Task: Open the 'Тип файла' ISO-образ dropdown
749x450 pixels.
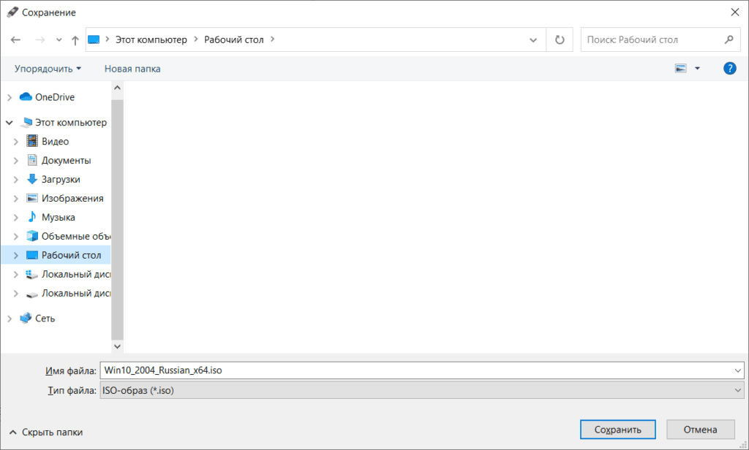Action: tap(422, 390)
